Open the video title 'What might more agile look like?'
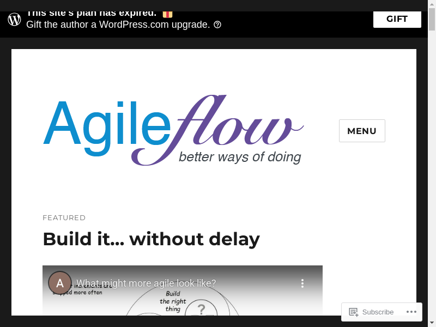 pos(146,283)
